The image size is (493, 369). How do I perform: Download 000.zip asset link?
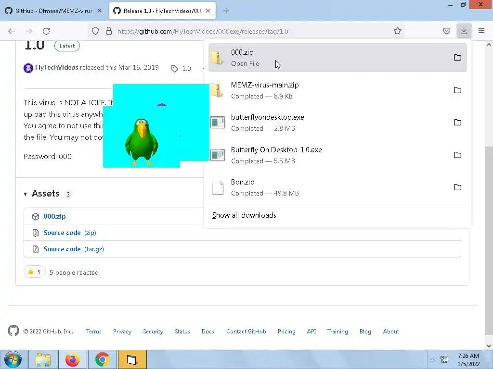(x=54, y=217)
